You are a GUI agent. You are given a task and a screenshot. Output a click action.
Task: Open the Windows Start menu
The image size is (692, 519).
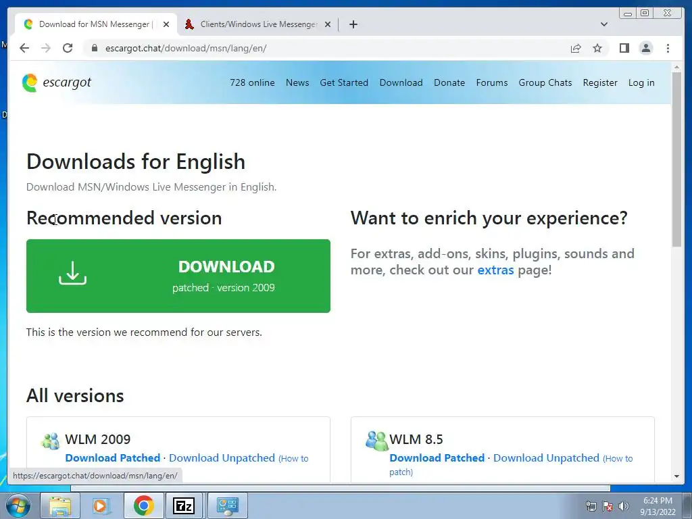click(18, 505)
